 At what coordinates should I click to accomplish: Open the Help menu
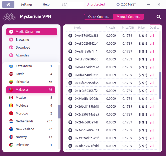click(46, 4)
